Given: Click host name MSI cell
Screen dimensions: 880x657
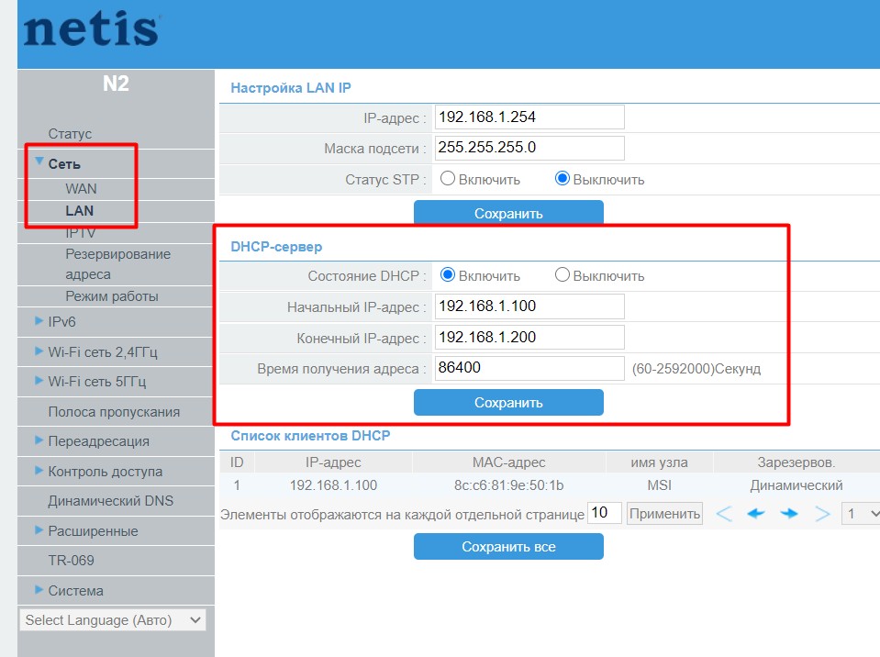Looking at the screenshot, I should click(659, 485).
